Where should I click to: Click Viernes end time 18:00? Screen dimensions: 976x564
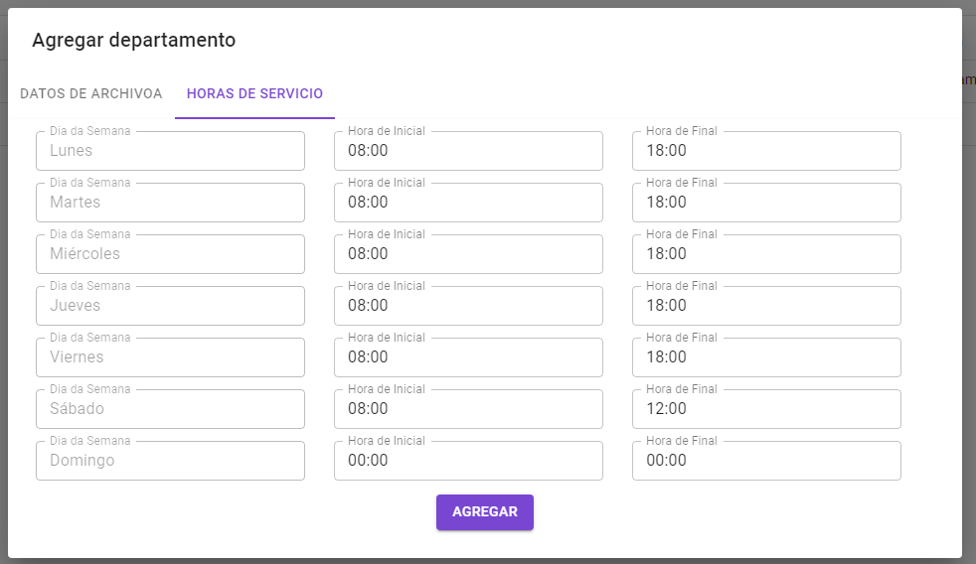(766, 356)
